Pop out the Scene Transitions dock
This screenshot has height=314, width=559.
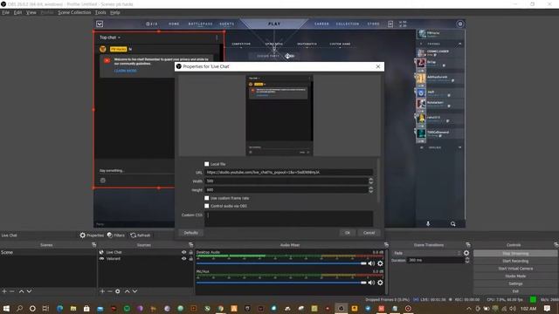[x=468, y=245]
